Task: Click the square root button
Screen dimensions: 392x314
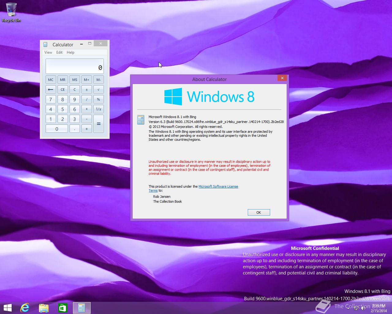Action: 99,90
